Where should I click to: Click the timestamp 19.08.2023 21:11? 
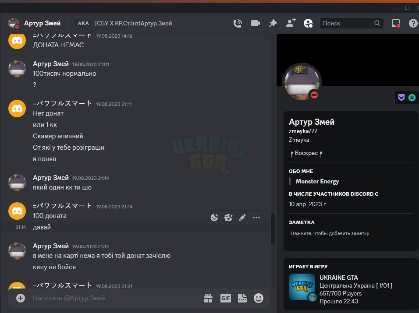114,104
